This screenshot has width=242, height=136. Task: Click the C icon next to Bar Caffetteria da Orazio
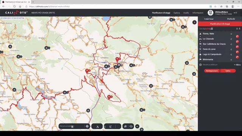(x=231, y=44)
